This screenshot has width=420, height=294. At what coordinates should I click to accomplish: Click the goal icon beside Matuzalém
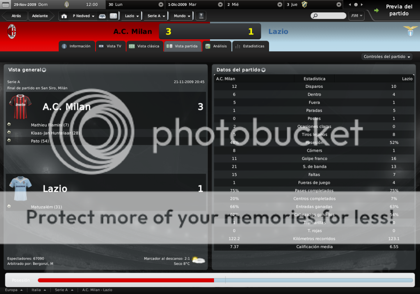[x=9, y=206]
